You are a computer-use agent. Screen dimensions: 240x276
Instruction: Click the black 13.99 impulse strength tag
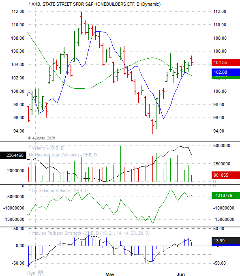226,241
